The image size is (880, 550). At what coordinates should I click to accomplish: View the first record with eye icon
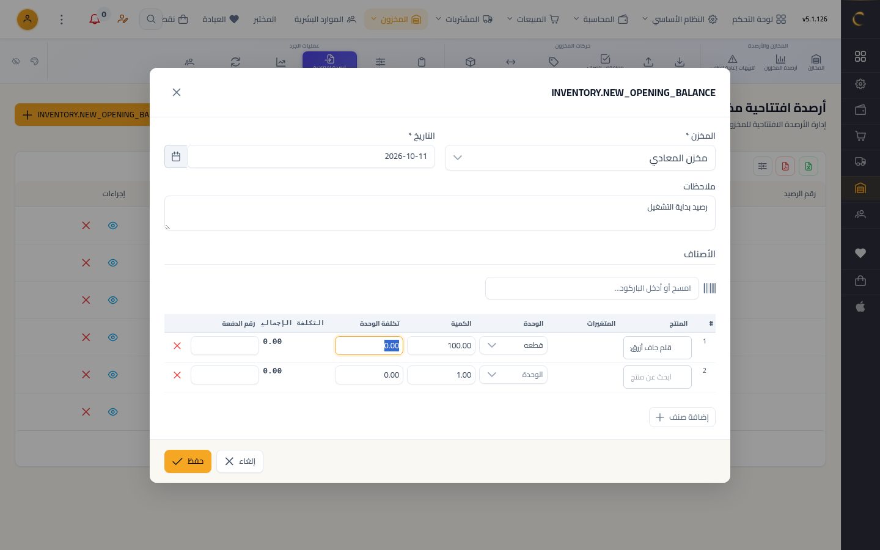[113, 226]
